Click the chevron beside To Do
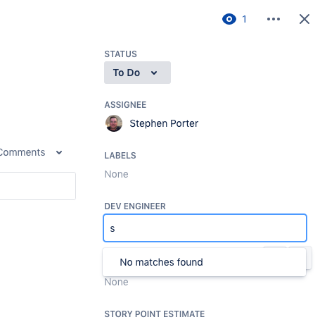The width and height of the screenshot is (327, 322). 154,73
